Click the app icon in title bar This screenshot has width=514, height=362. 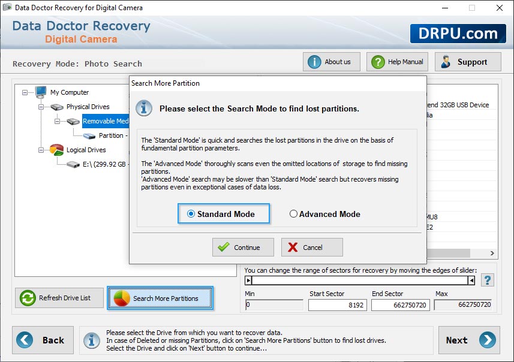7,7
